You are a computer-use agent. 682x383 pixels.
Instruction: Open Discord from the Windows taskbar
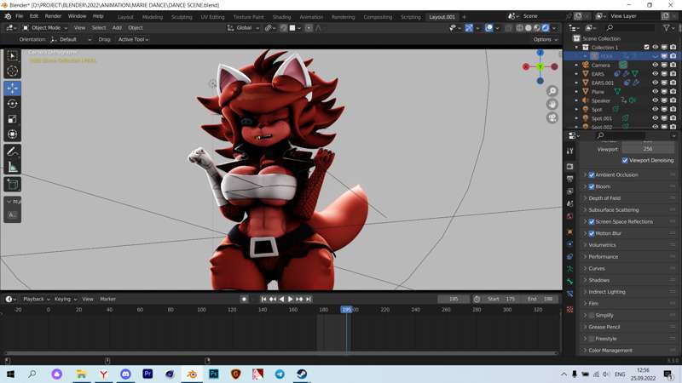[x=125, y=374]
